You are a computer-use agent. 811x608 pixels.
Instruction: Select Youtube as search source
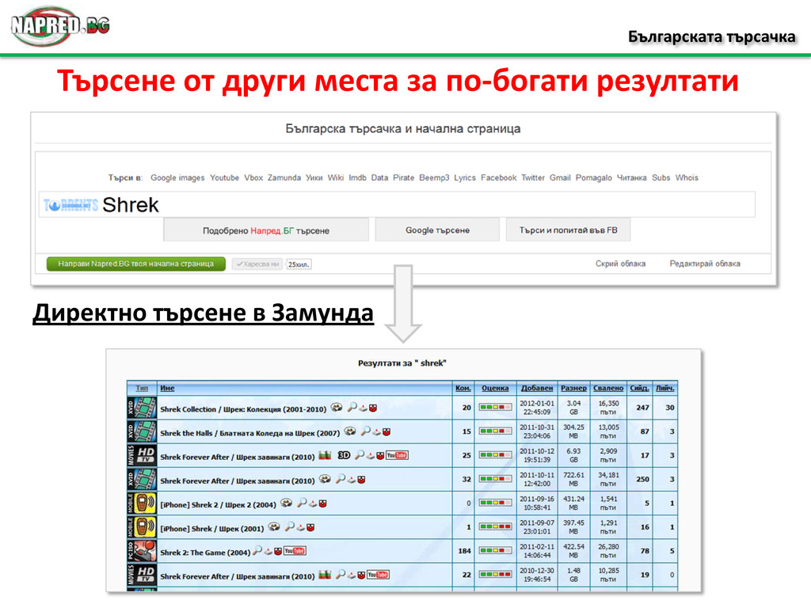point(224,178)
